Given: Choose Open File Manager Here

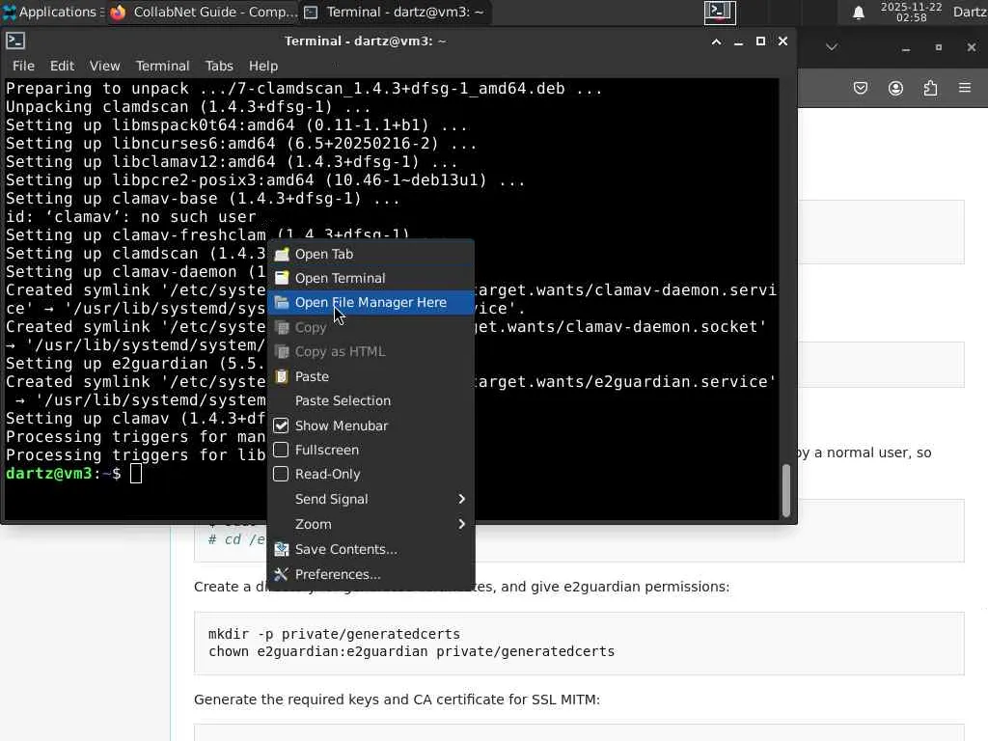Looking at the screenshot, I should coord(371,302).
